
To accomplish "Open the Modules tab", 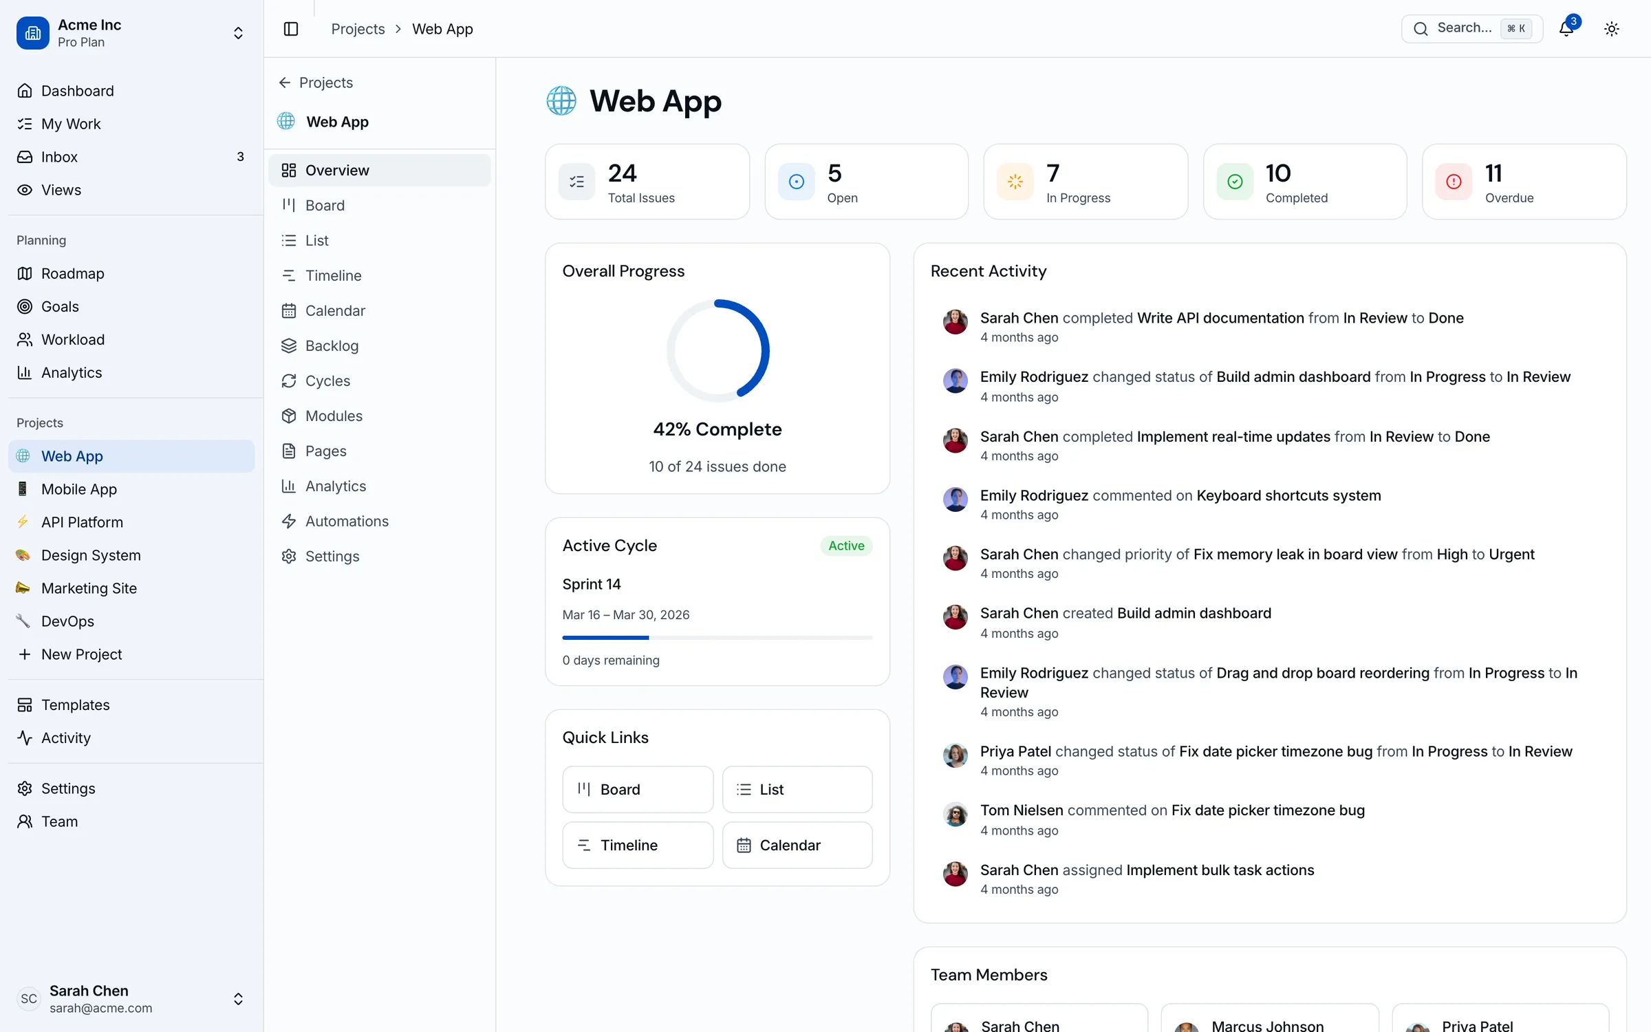I will 380,416.
